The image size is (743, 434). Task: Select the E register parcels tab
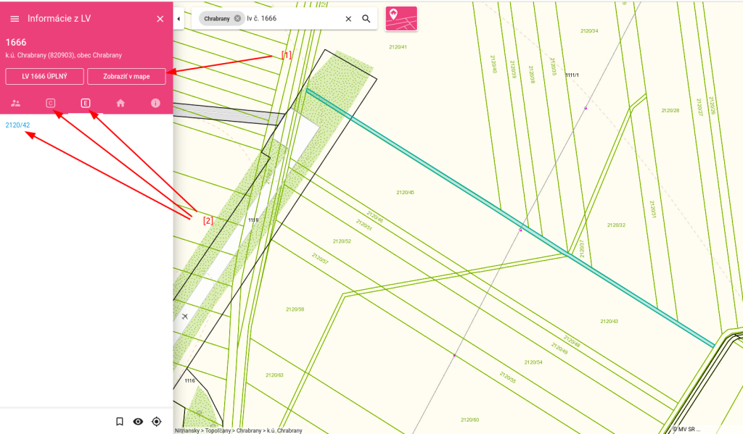click(x=86, y=104)
